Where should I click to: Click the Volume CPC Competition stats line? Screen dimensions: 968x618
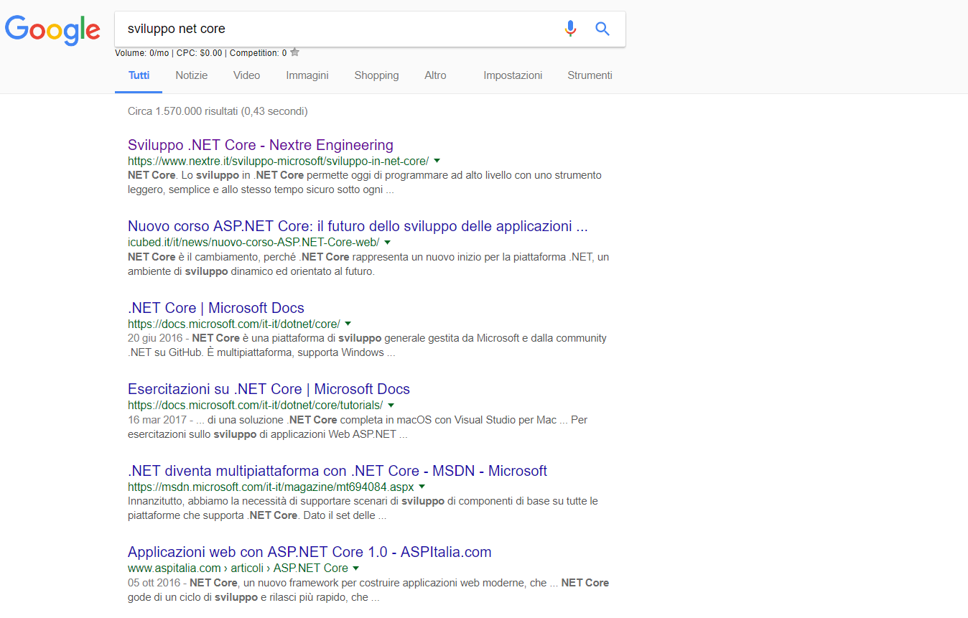[201, 52]
